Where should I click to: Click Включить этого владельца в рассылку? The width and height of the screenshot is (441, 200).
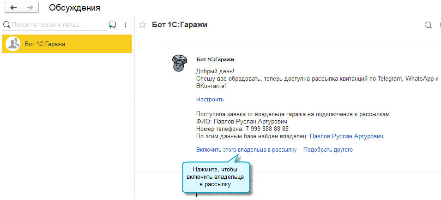(246, 150)
